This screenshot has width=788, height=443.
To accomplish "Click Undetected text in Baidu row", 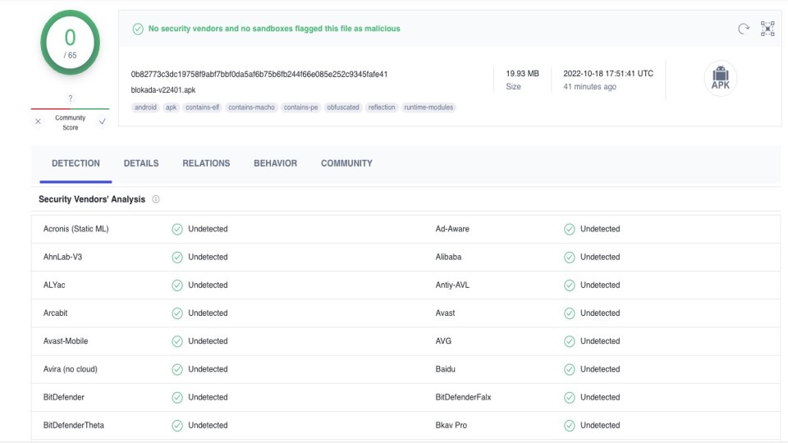I will [x=600, y=369].
